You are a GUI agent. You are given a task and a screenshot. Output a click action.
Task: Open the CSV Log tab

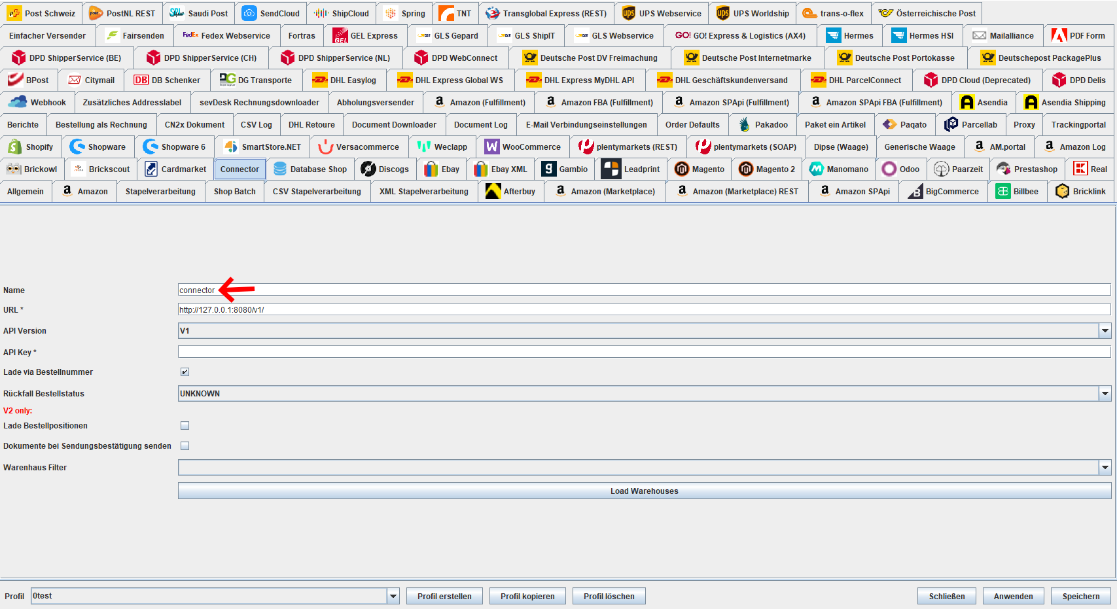[257, 124]
